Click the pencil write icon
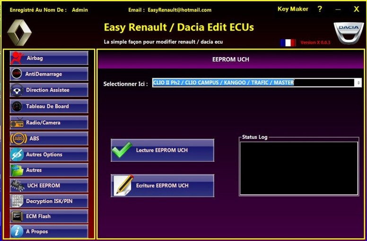The width and height of the screenshot is (367, 241). click(x=124, y=185)
